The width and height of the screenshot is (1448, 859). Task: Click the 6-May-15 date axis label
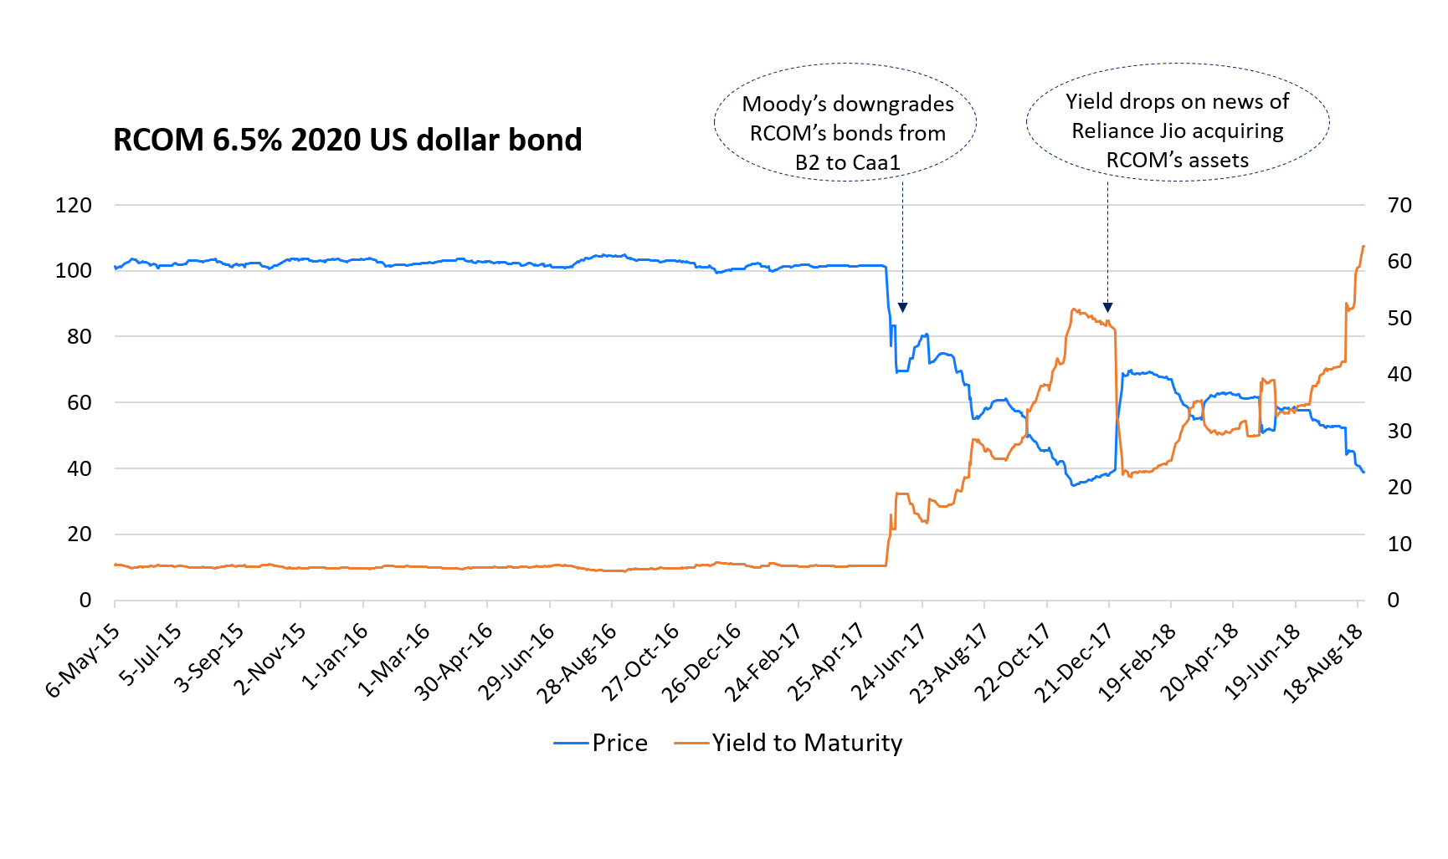coord(83,661)
